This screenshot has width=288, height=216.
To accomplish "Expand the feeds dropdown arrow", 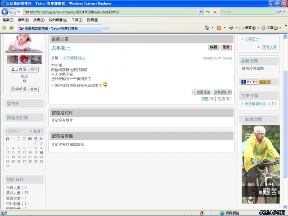I will 225,28.
